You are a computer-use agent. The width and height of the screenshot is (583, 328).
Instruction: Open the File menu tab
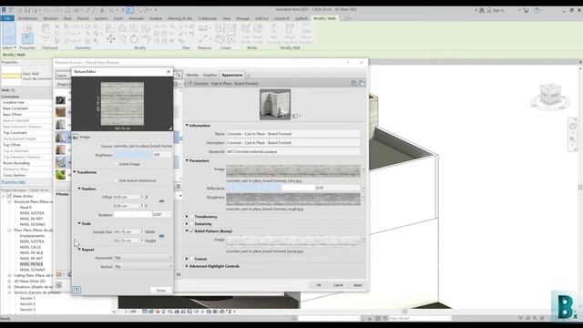click(7, 18)
